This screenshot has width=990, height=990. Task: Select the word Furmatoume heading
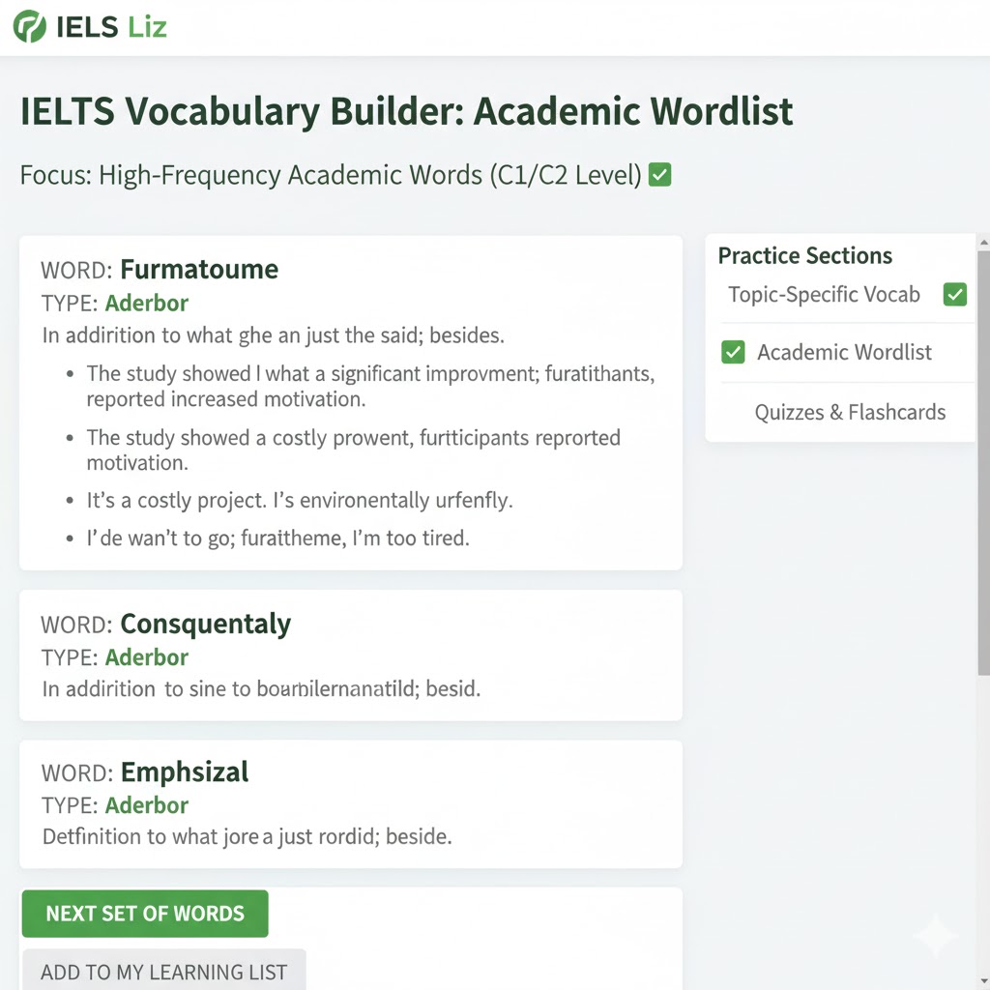(x=199, y=269)
